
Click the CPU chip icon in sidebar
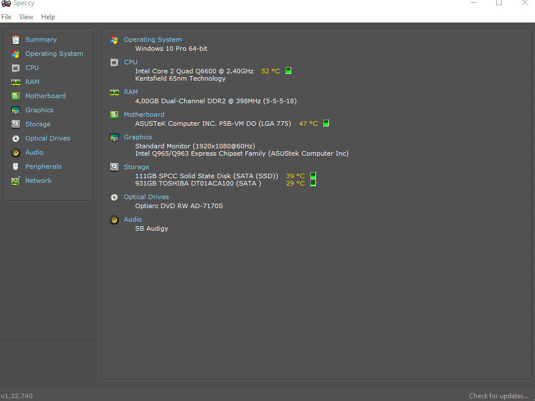pyautogui.click(x=16, y=68)
